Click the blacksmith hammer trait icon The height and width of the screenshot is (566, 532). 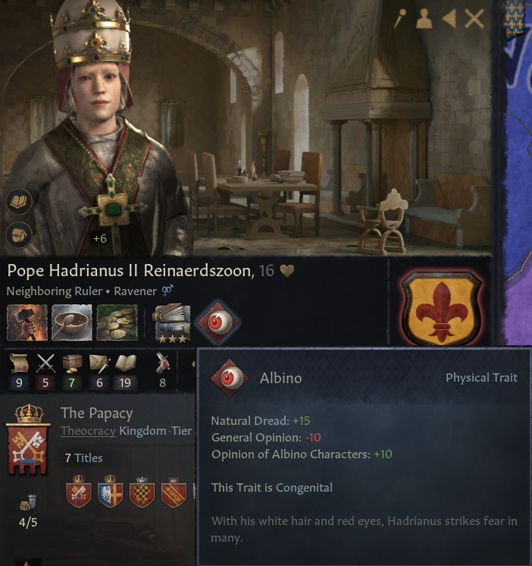(27, 322)
